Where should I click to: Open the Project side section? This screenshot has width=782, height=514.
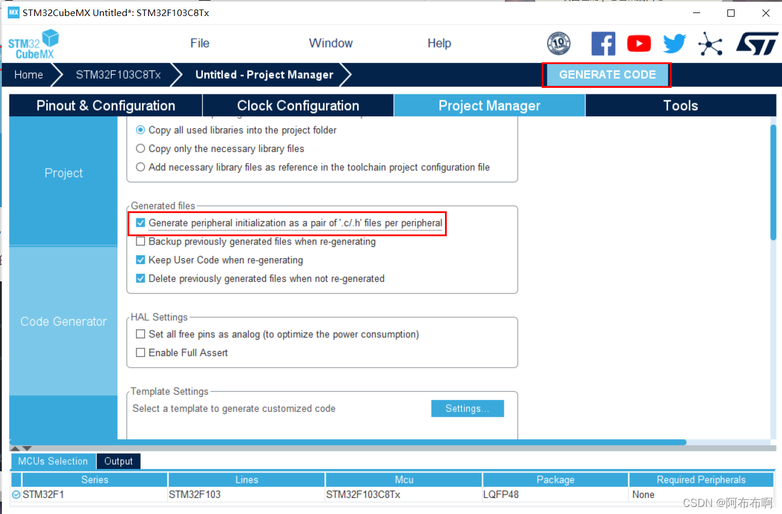pyautogui.click(x=63, y=173)
